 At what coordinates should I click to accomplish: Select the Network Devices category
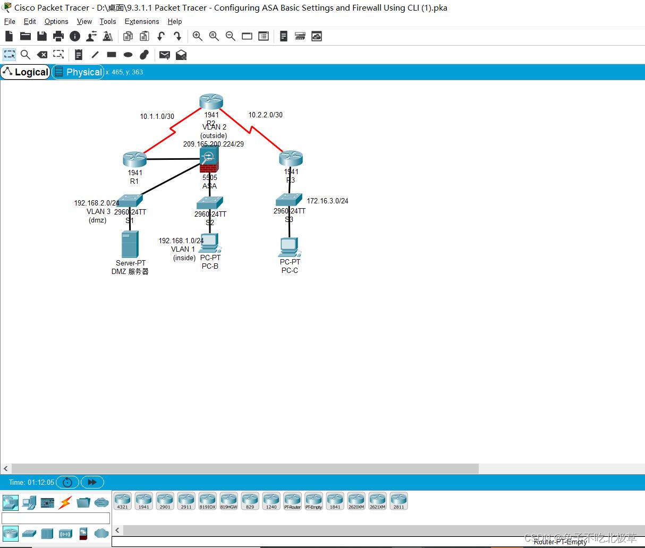click(11, 502)
